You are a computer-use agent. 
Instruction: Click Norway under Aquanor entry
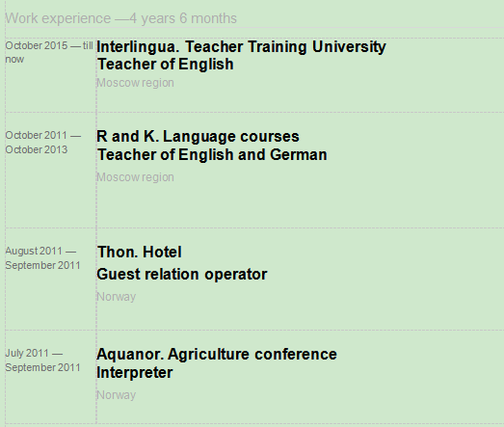click(x=116, y=395)
